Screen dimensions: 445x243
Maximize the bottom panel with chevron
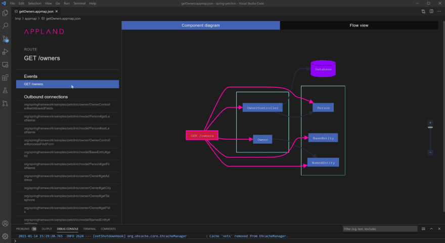pyautogui.click(x=431, y=229)
